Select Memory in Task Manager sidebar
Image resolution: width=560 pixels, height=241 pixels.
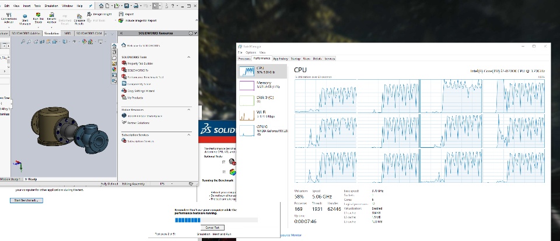pos(262,85)
